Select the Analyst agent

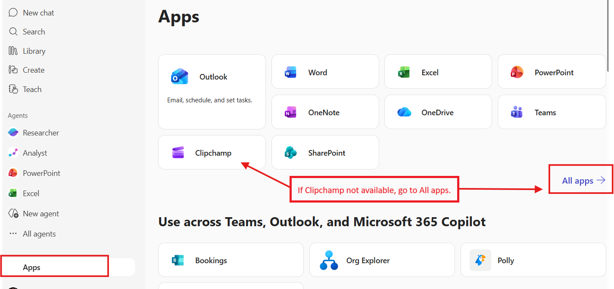tap(34, 153)
